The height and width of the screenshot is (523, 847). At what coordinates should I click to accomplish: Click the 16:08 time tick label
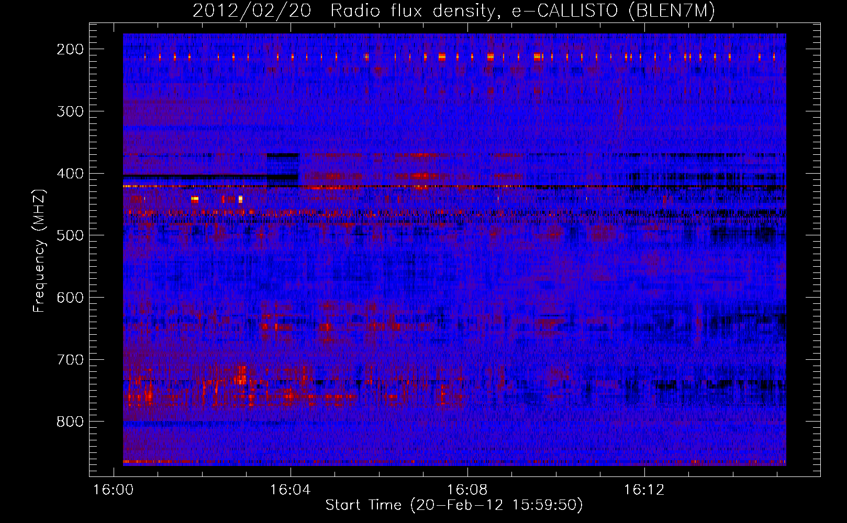pos(467,490)
